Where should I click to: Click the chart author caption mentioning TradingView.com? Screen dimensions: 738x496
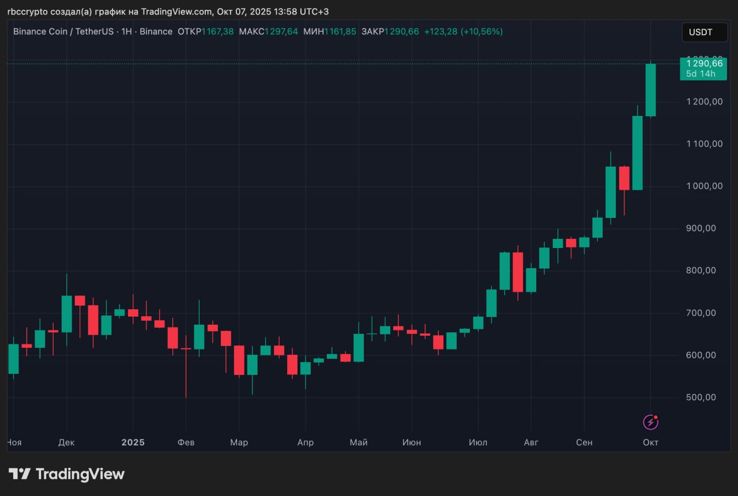[x=168, y=12]
